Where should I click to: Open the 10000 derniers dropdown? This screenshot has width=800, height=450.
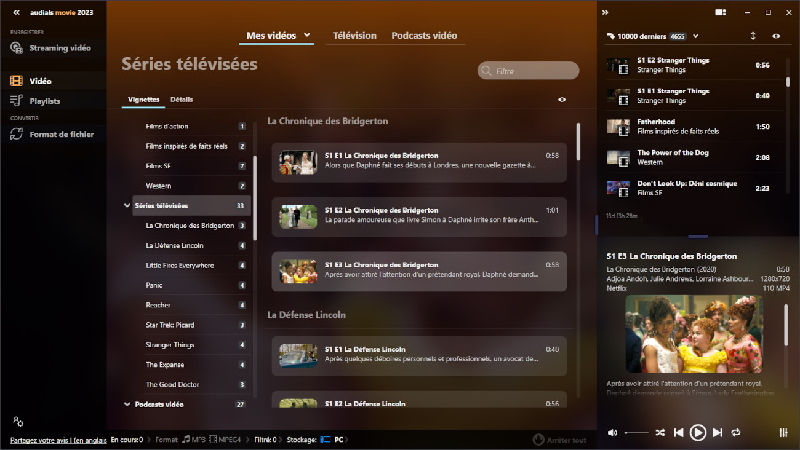coord(695,36)
